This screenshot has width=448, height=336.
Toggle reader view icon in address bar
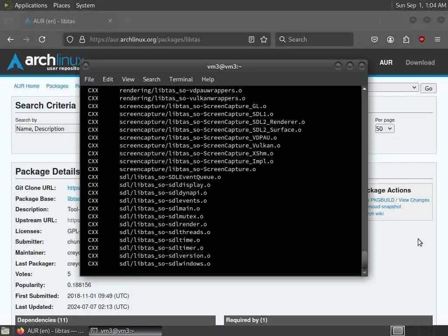(252, 39)
